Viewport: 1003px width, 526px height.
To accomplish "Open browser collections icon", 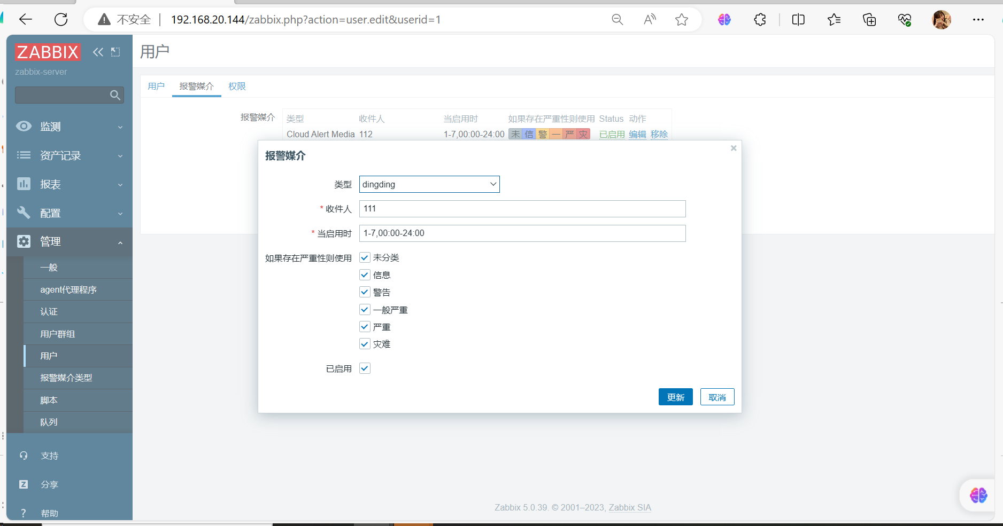I will pyautogui.click(x=869, y=20).
